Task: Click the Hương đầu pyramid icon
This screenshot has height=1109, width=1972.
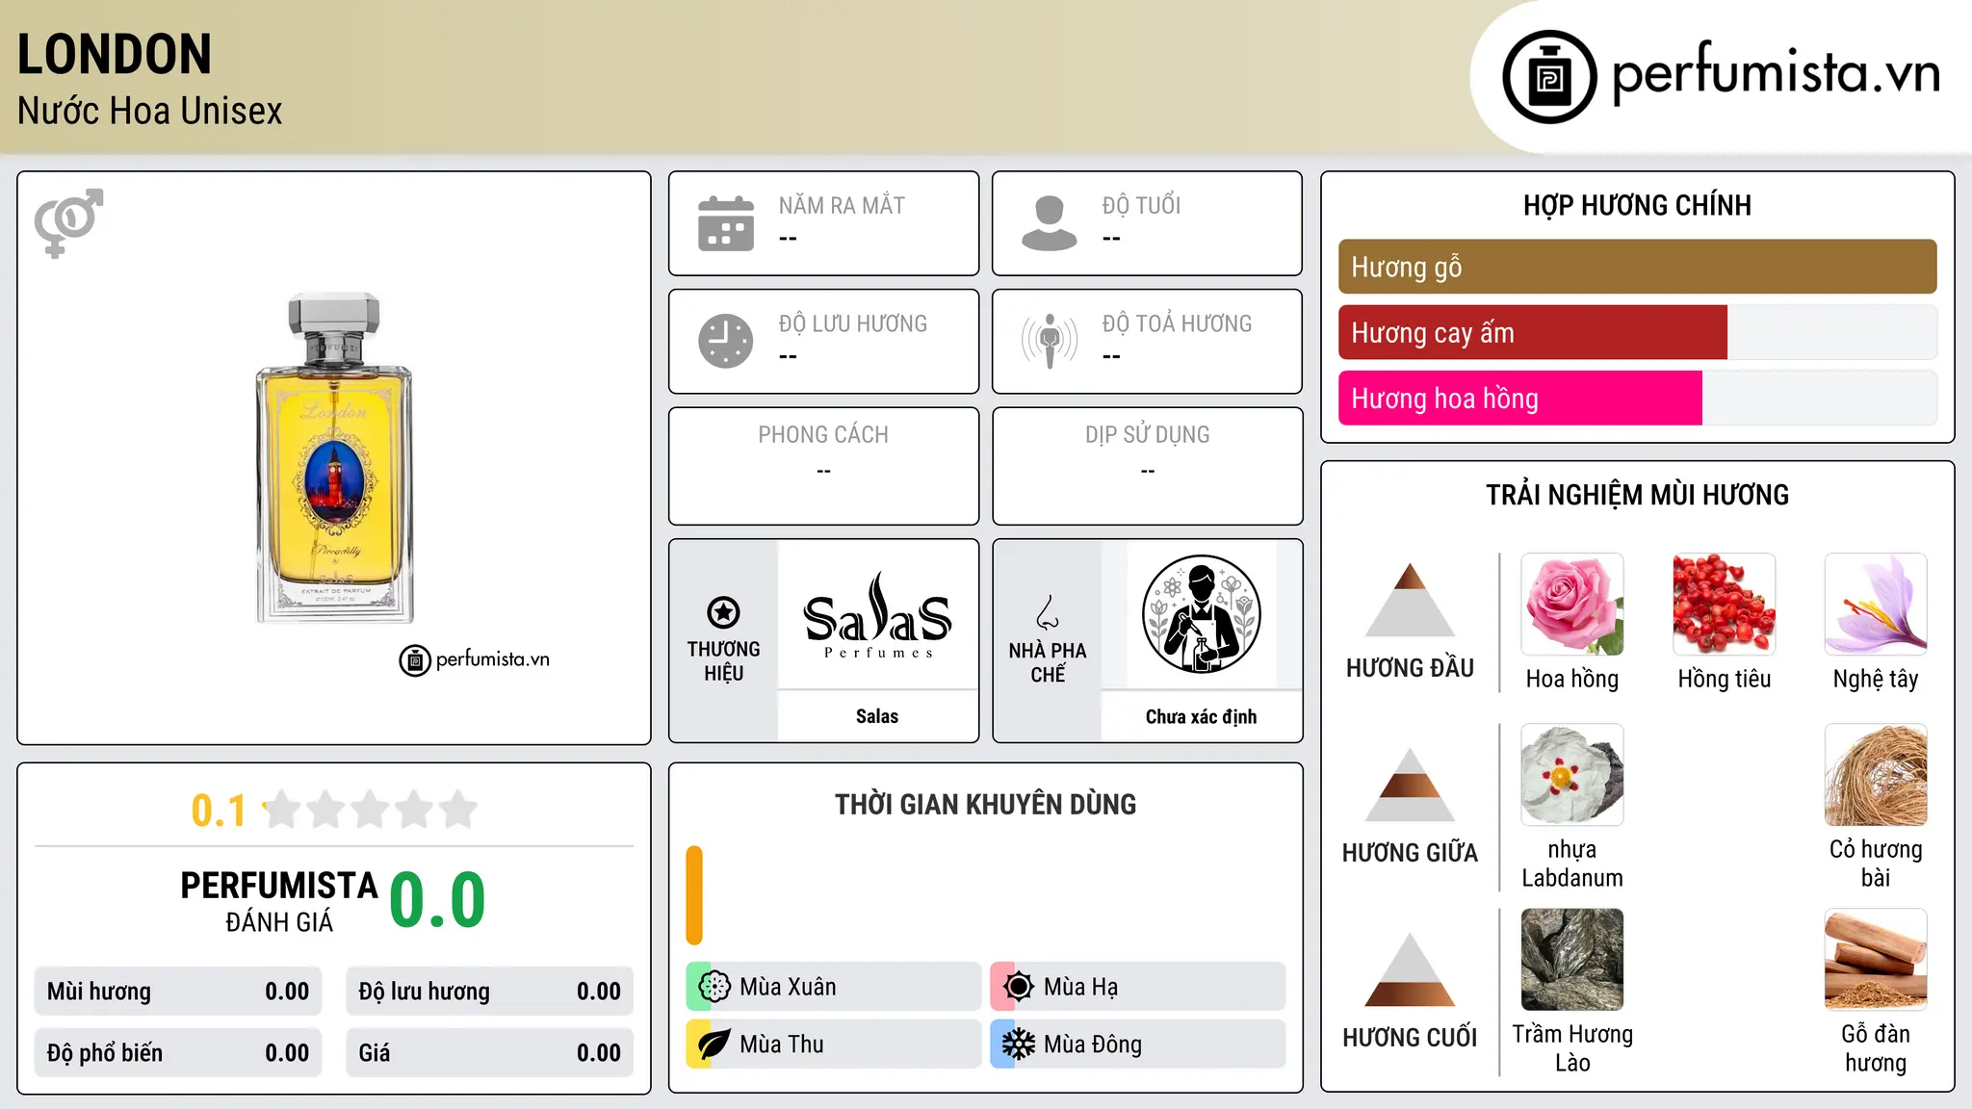Action: coord(1410,600)
